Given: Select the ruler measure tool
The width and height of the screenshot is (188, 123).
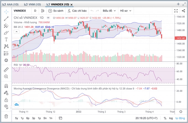Looking at the screenshot, I should (6, 70).
